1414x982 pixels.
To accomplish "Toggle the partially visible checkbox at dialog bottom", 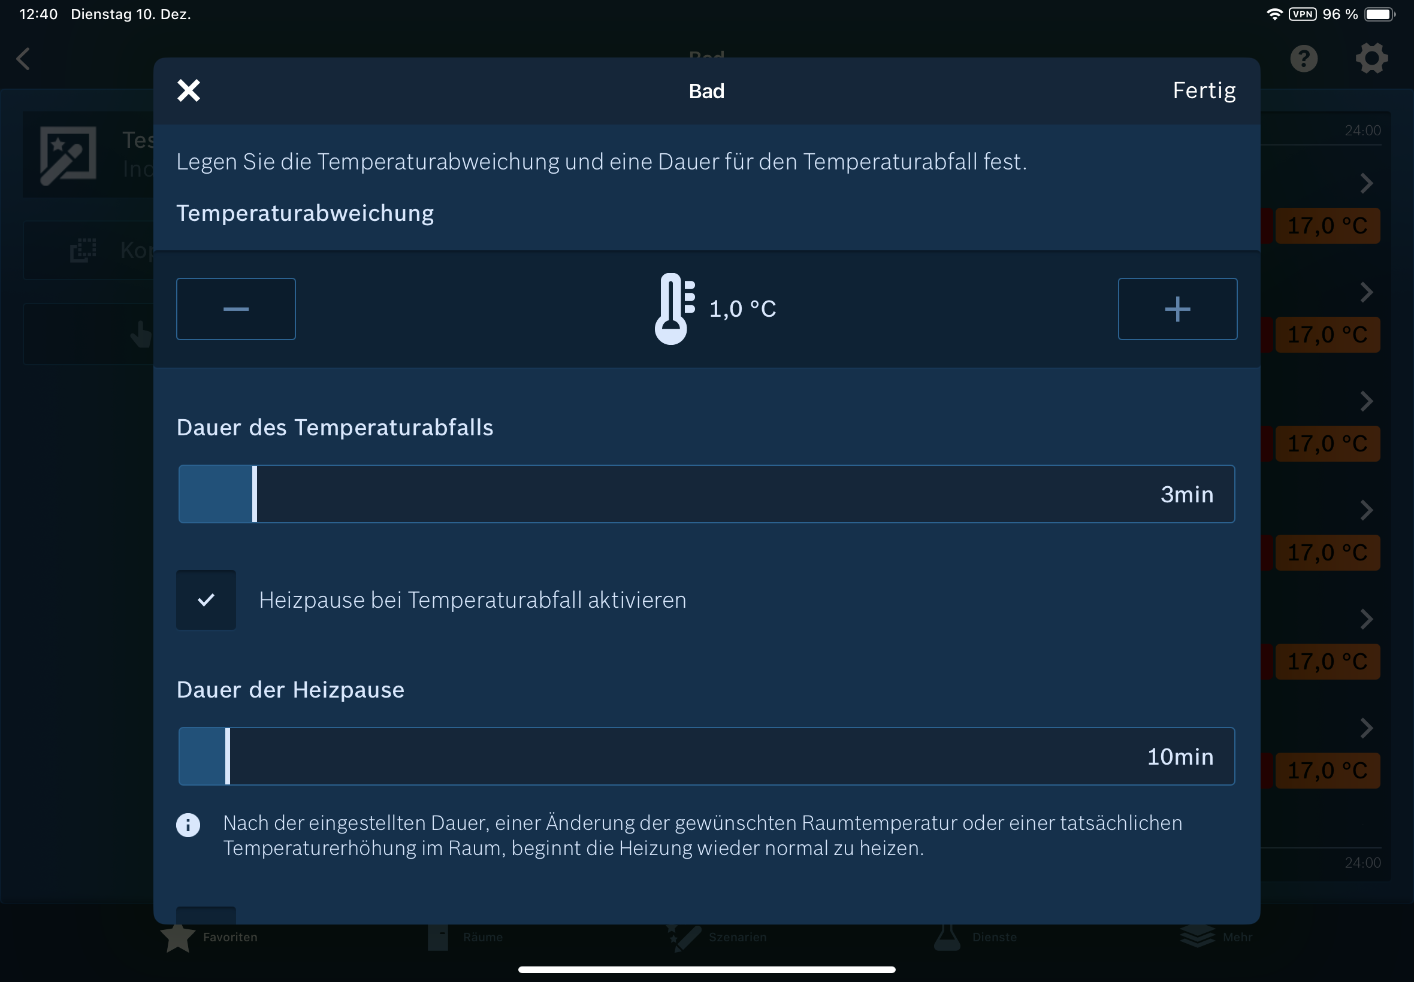I will coord(206,915).
